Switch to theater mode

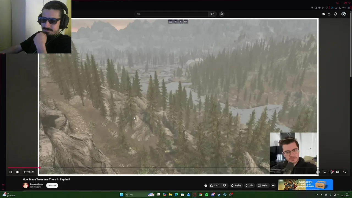tap(338, 172)
